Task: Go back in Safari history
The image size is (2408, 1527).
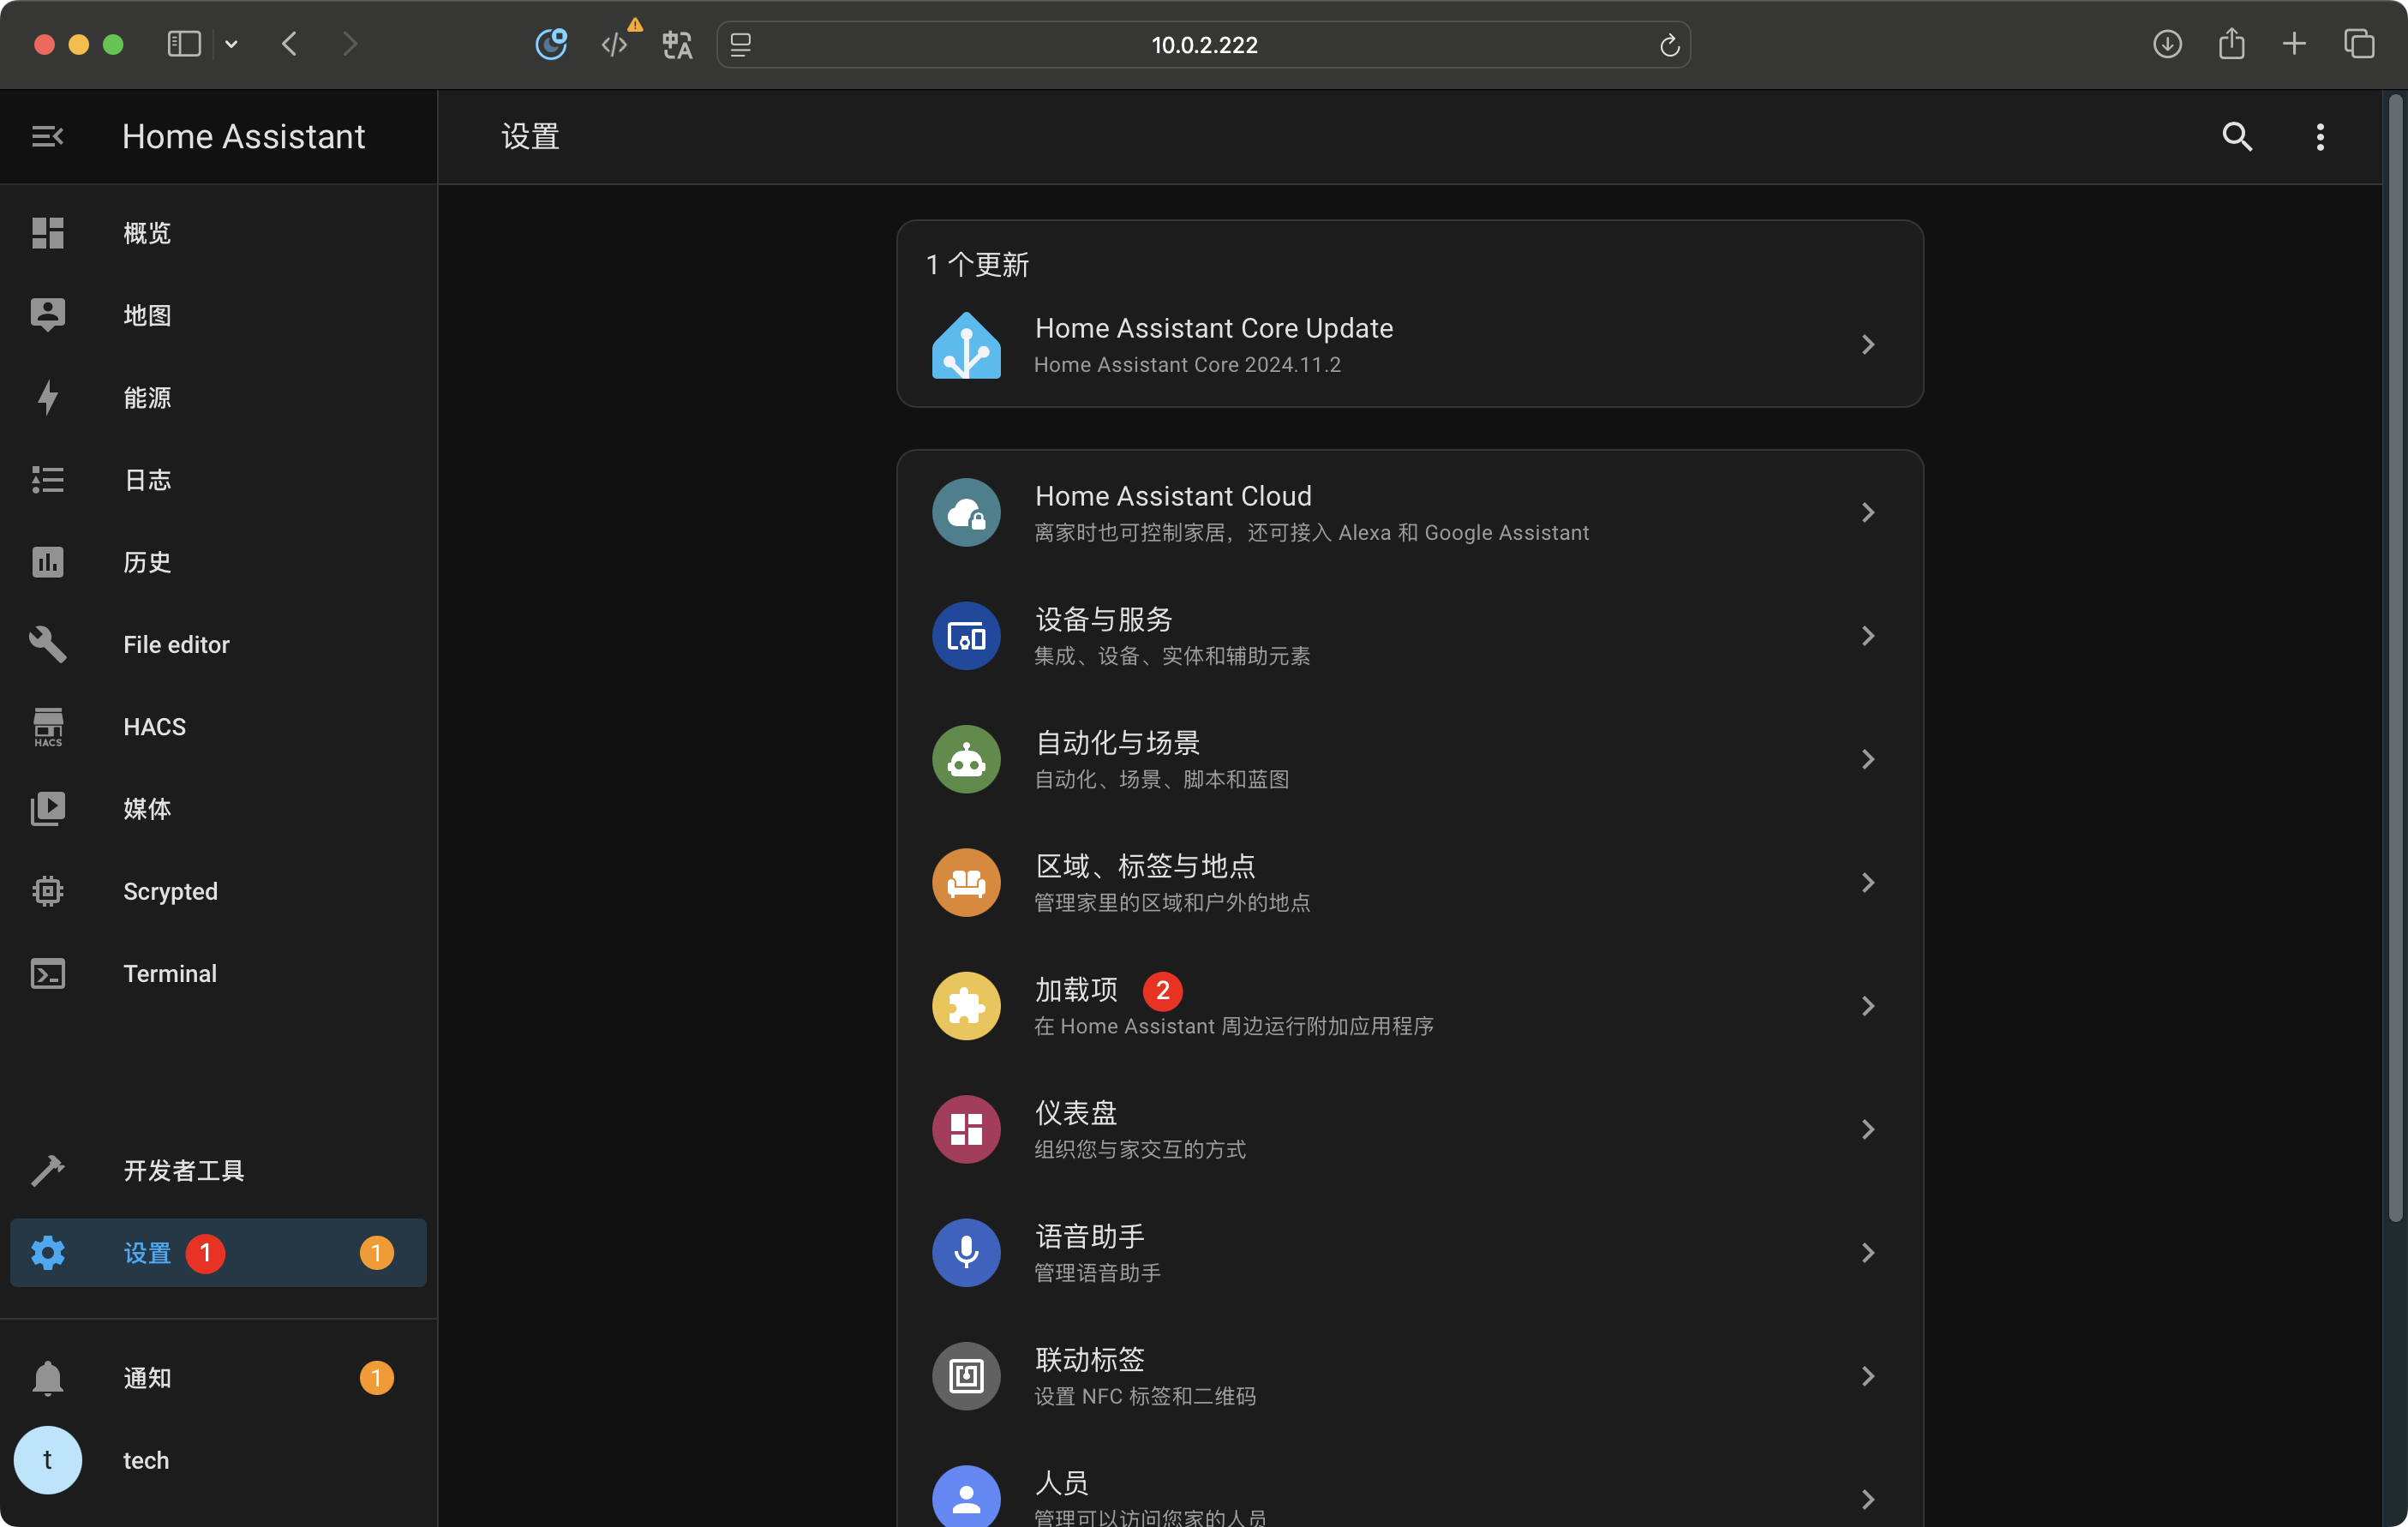Action: point(290,44)
